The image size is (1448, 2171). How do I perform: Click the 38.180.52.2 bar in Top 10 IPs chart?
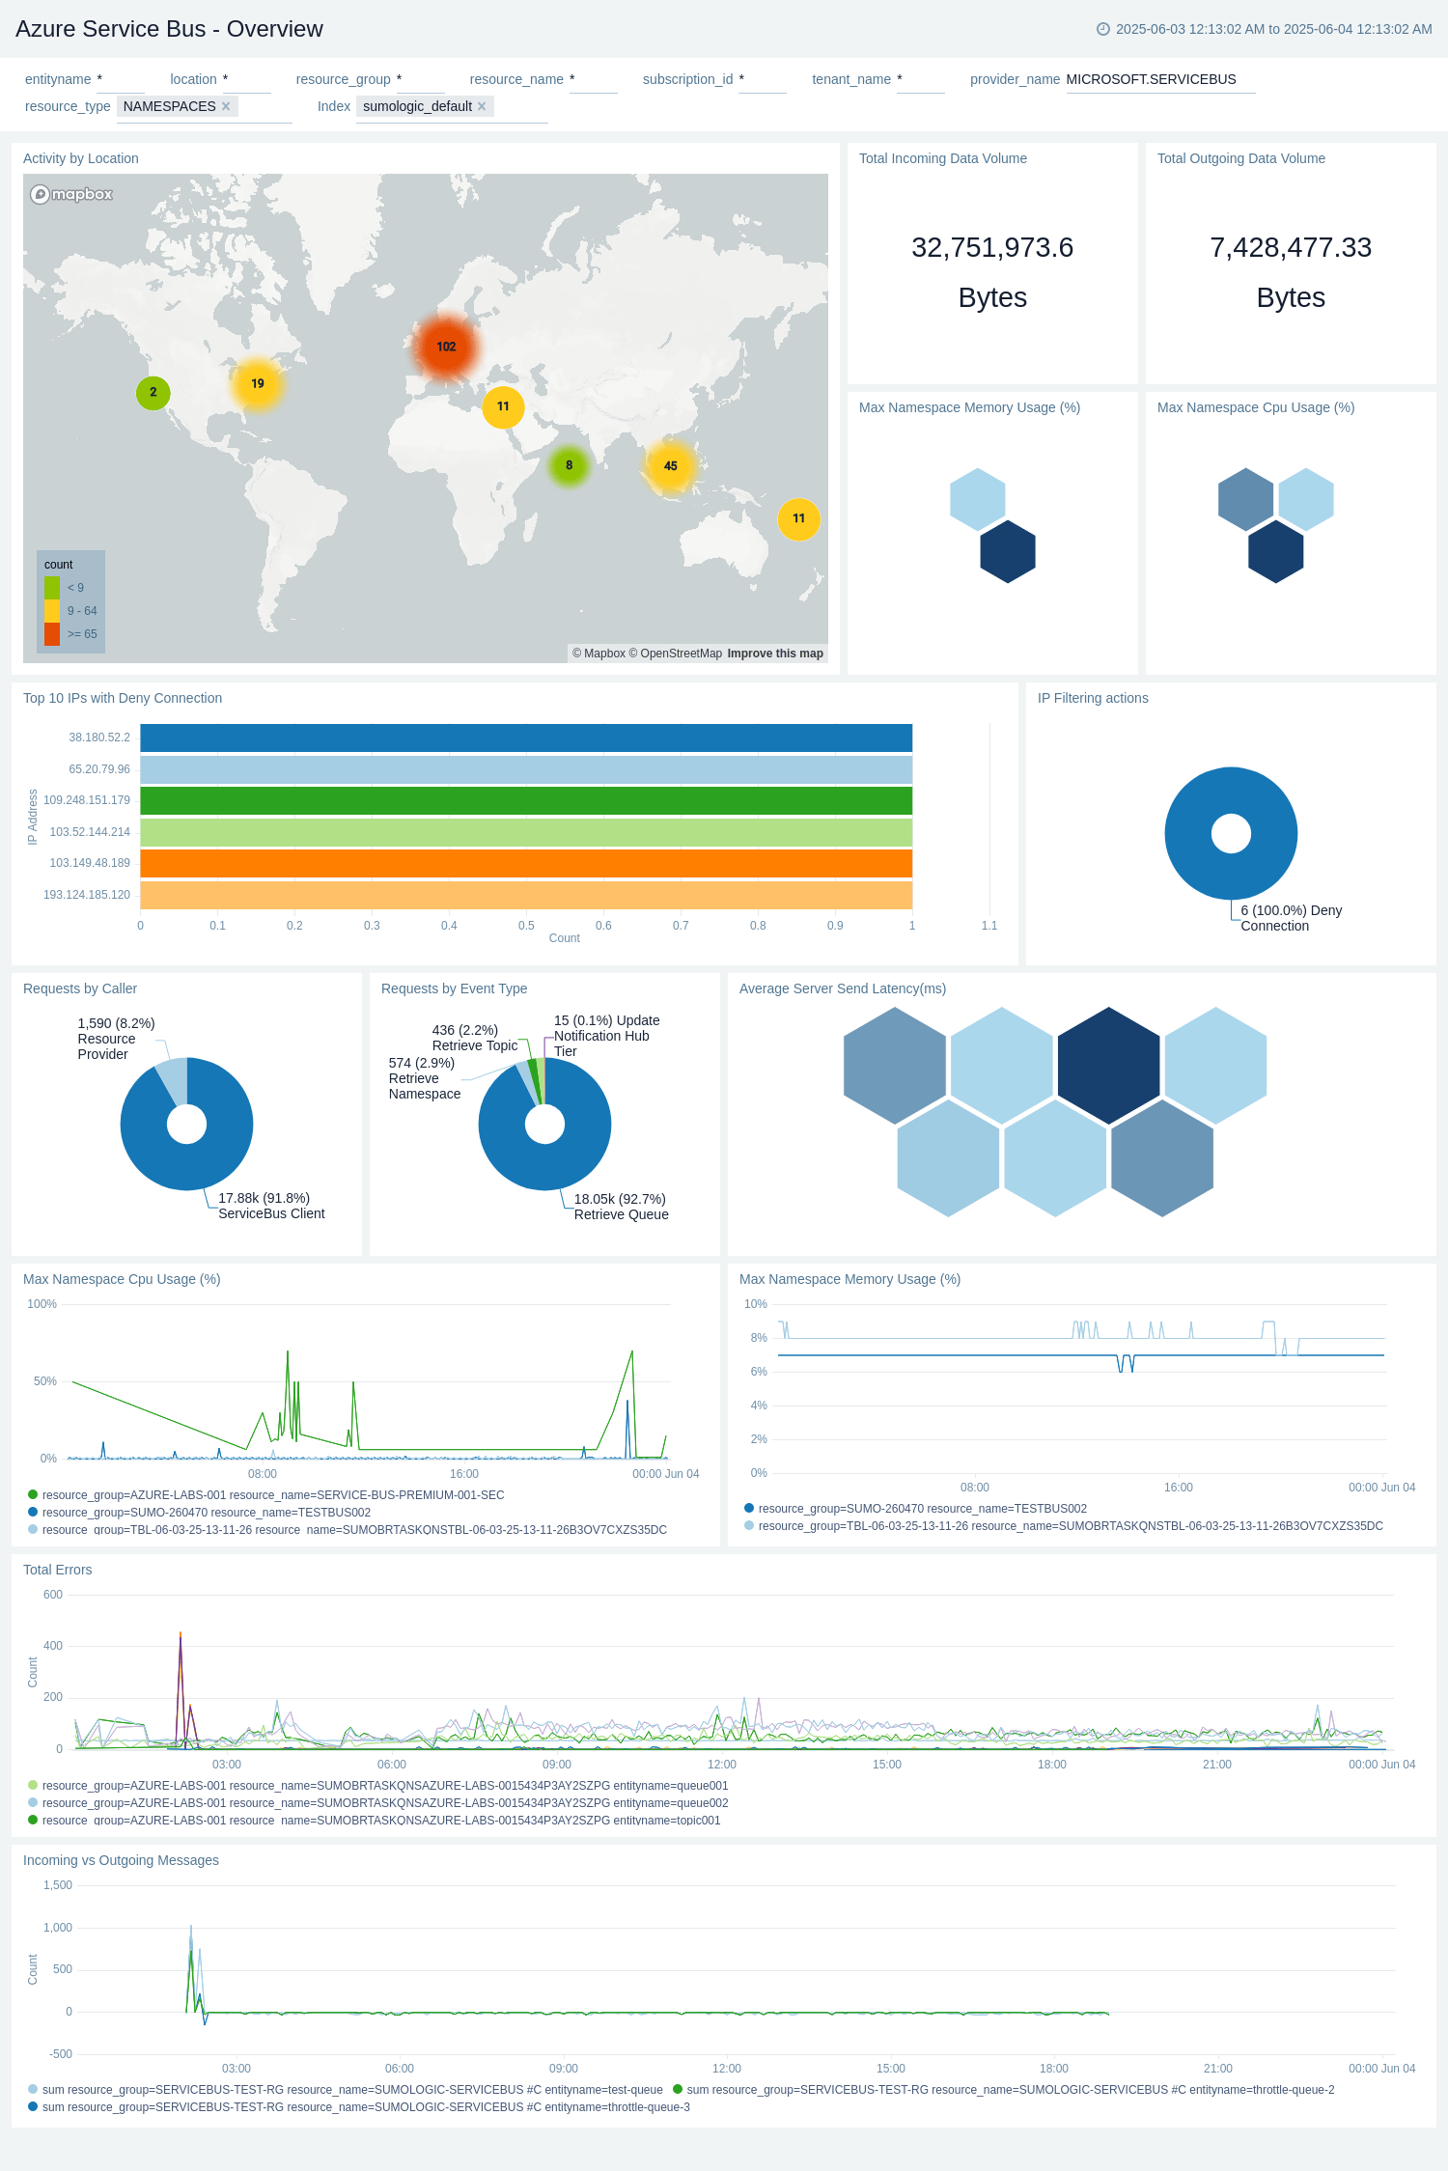tap(526, 738)
